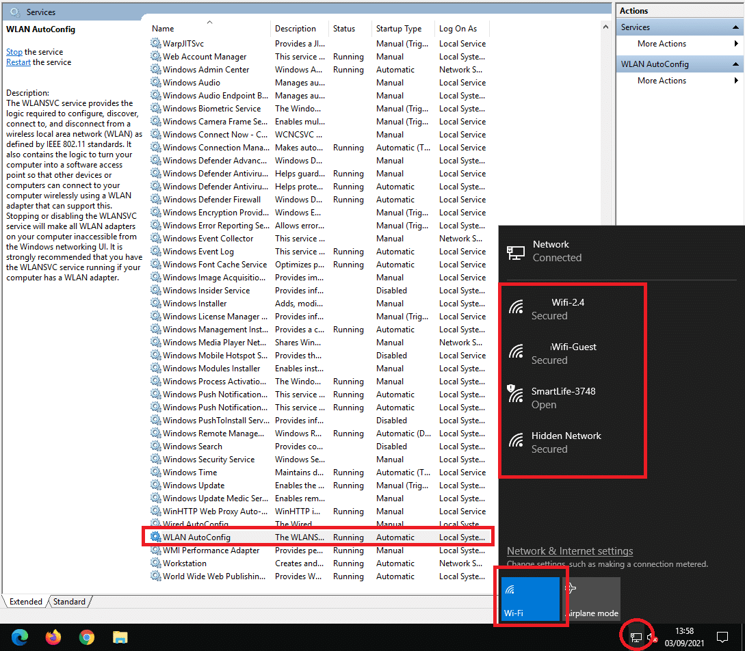Select the Windows Remote Management service name
Image resolution: width=745 pixels, height=651 pixels.
[213, 433]
